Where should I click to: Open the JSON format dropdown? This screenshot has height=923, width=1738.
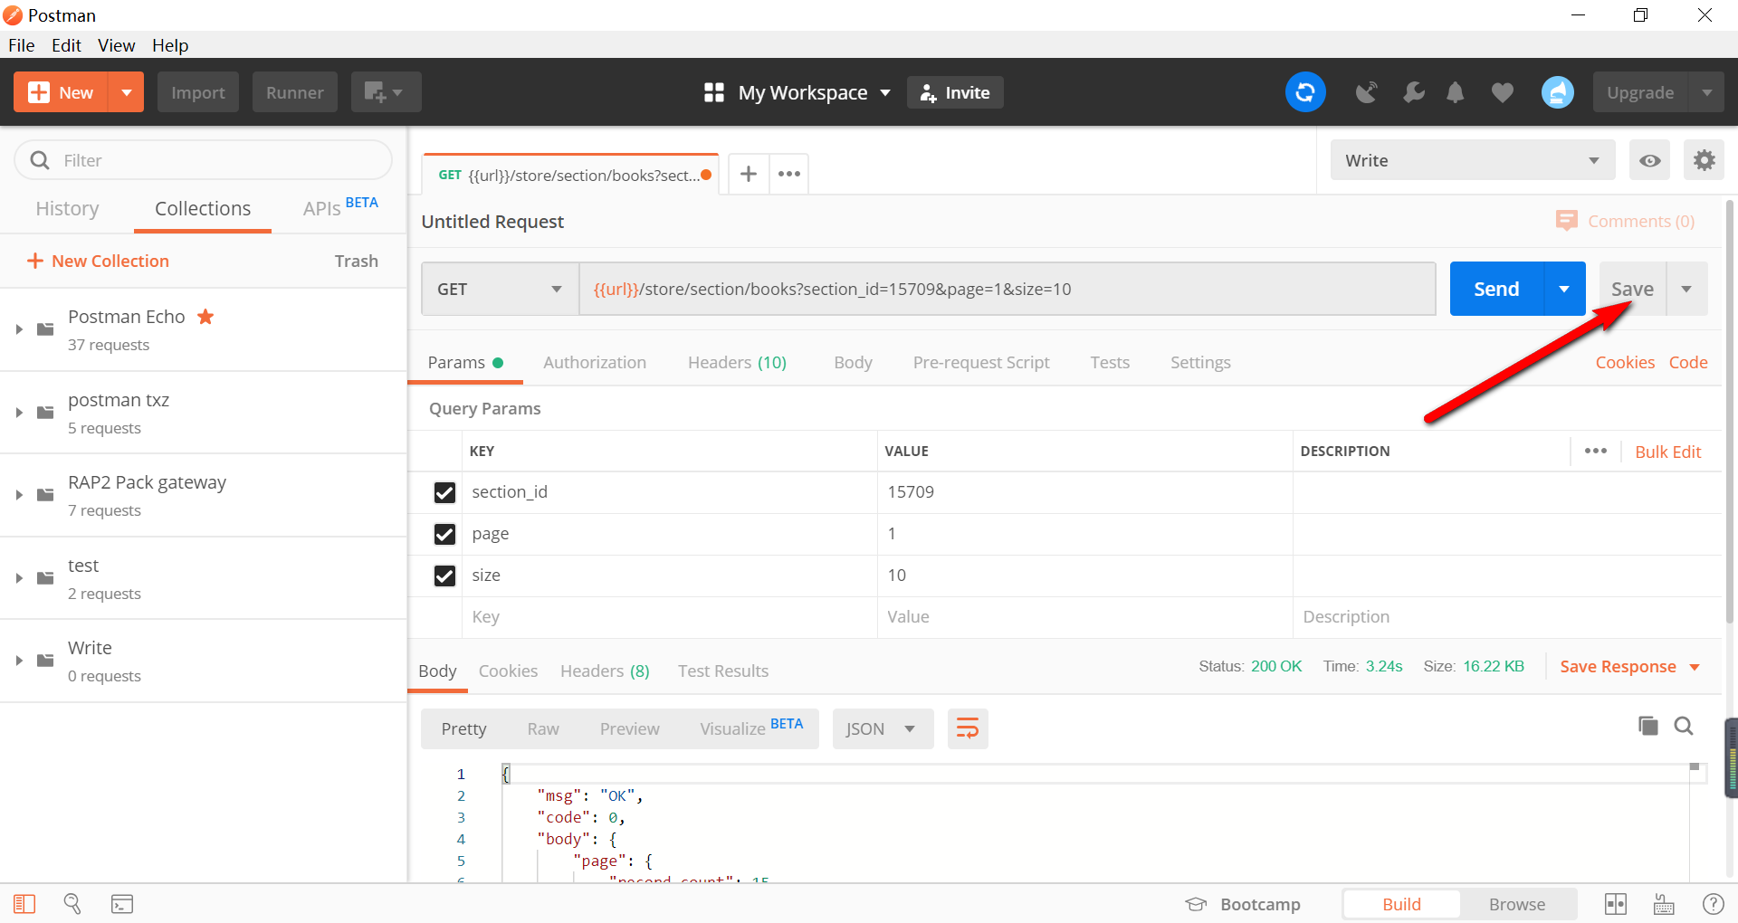883,728
